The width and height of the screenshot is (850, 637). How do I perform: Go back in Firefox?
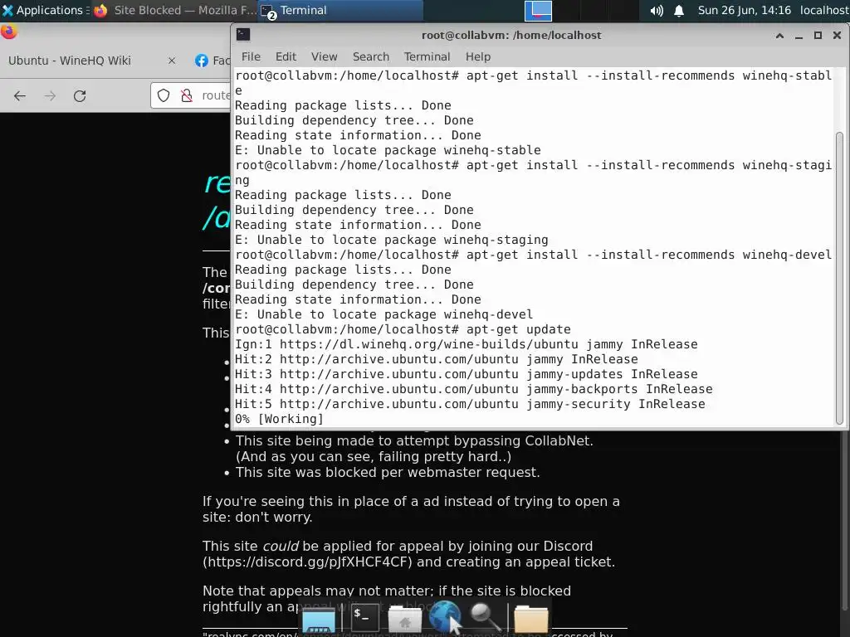click(20, 96)
